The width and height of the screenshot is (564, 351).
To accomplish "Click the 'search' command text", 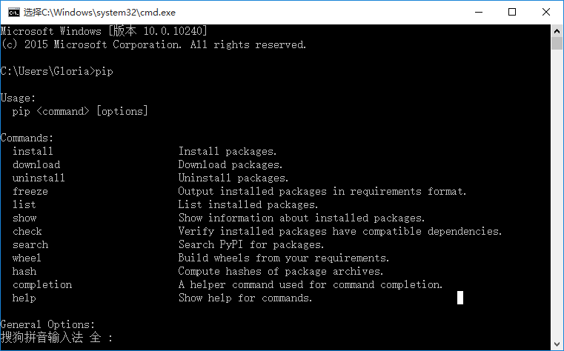I will tap(30, 244).
